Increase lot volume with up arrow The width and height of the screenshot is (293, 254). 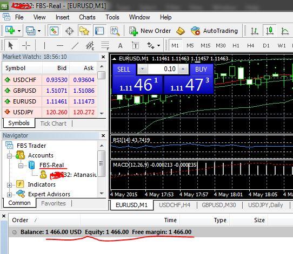(x=183, y=69)
